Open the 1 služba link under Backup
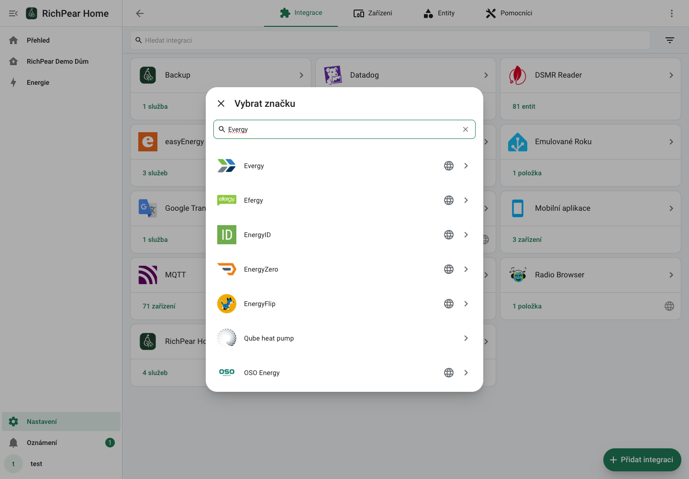 click(155, 106)
